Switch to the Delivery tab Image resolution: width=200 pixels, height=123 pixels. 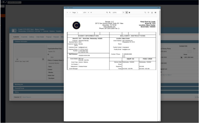32,37
